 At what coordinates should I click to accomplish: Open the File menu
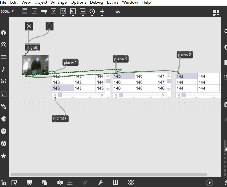click(x=3, y=2)
